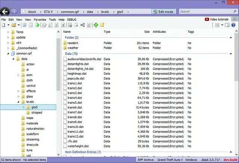
Task: Go back with the black arrow button
Action: (x=5, y=12)
